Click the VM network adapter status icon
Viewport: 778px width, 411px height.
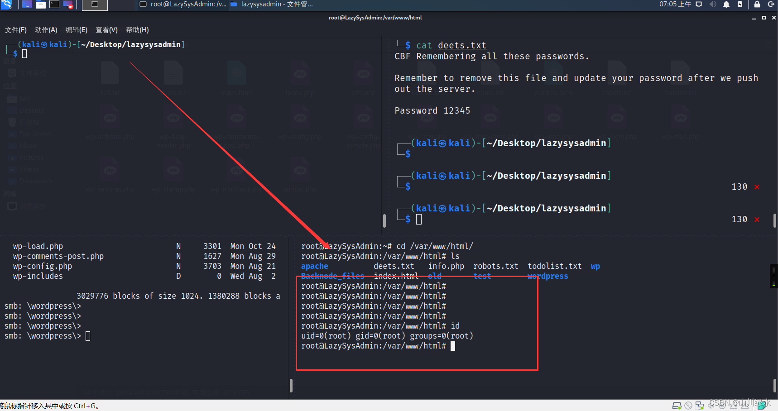coord(700,406)
